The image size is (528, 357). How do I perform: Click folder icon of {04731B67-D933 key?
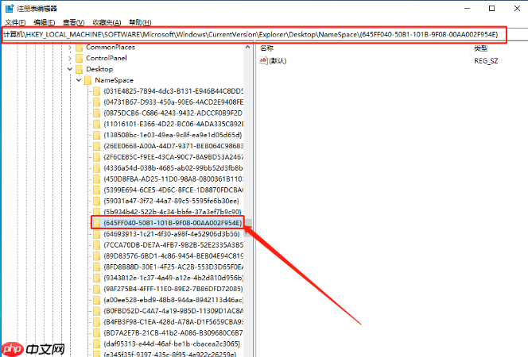click(97, 102)
